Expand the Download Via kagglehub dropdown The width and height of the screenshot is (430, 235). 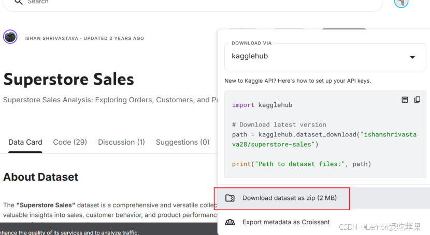pos(325,57)
